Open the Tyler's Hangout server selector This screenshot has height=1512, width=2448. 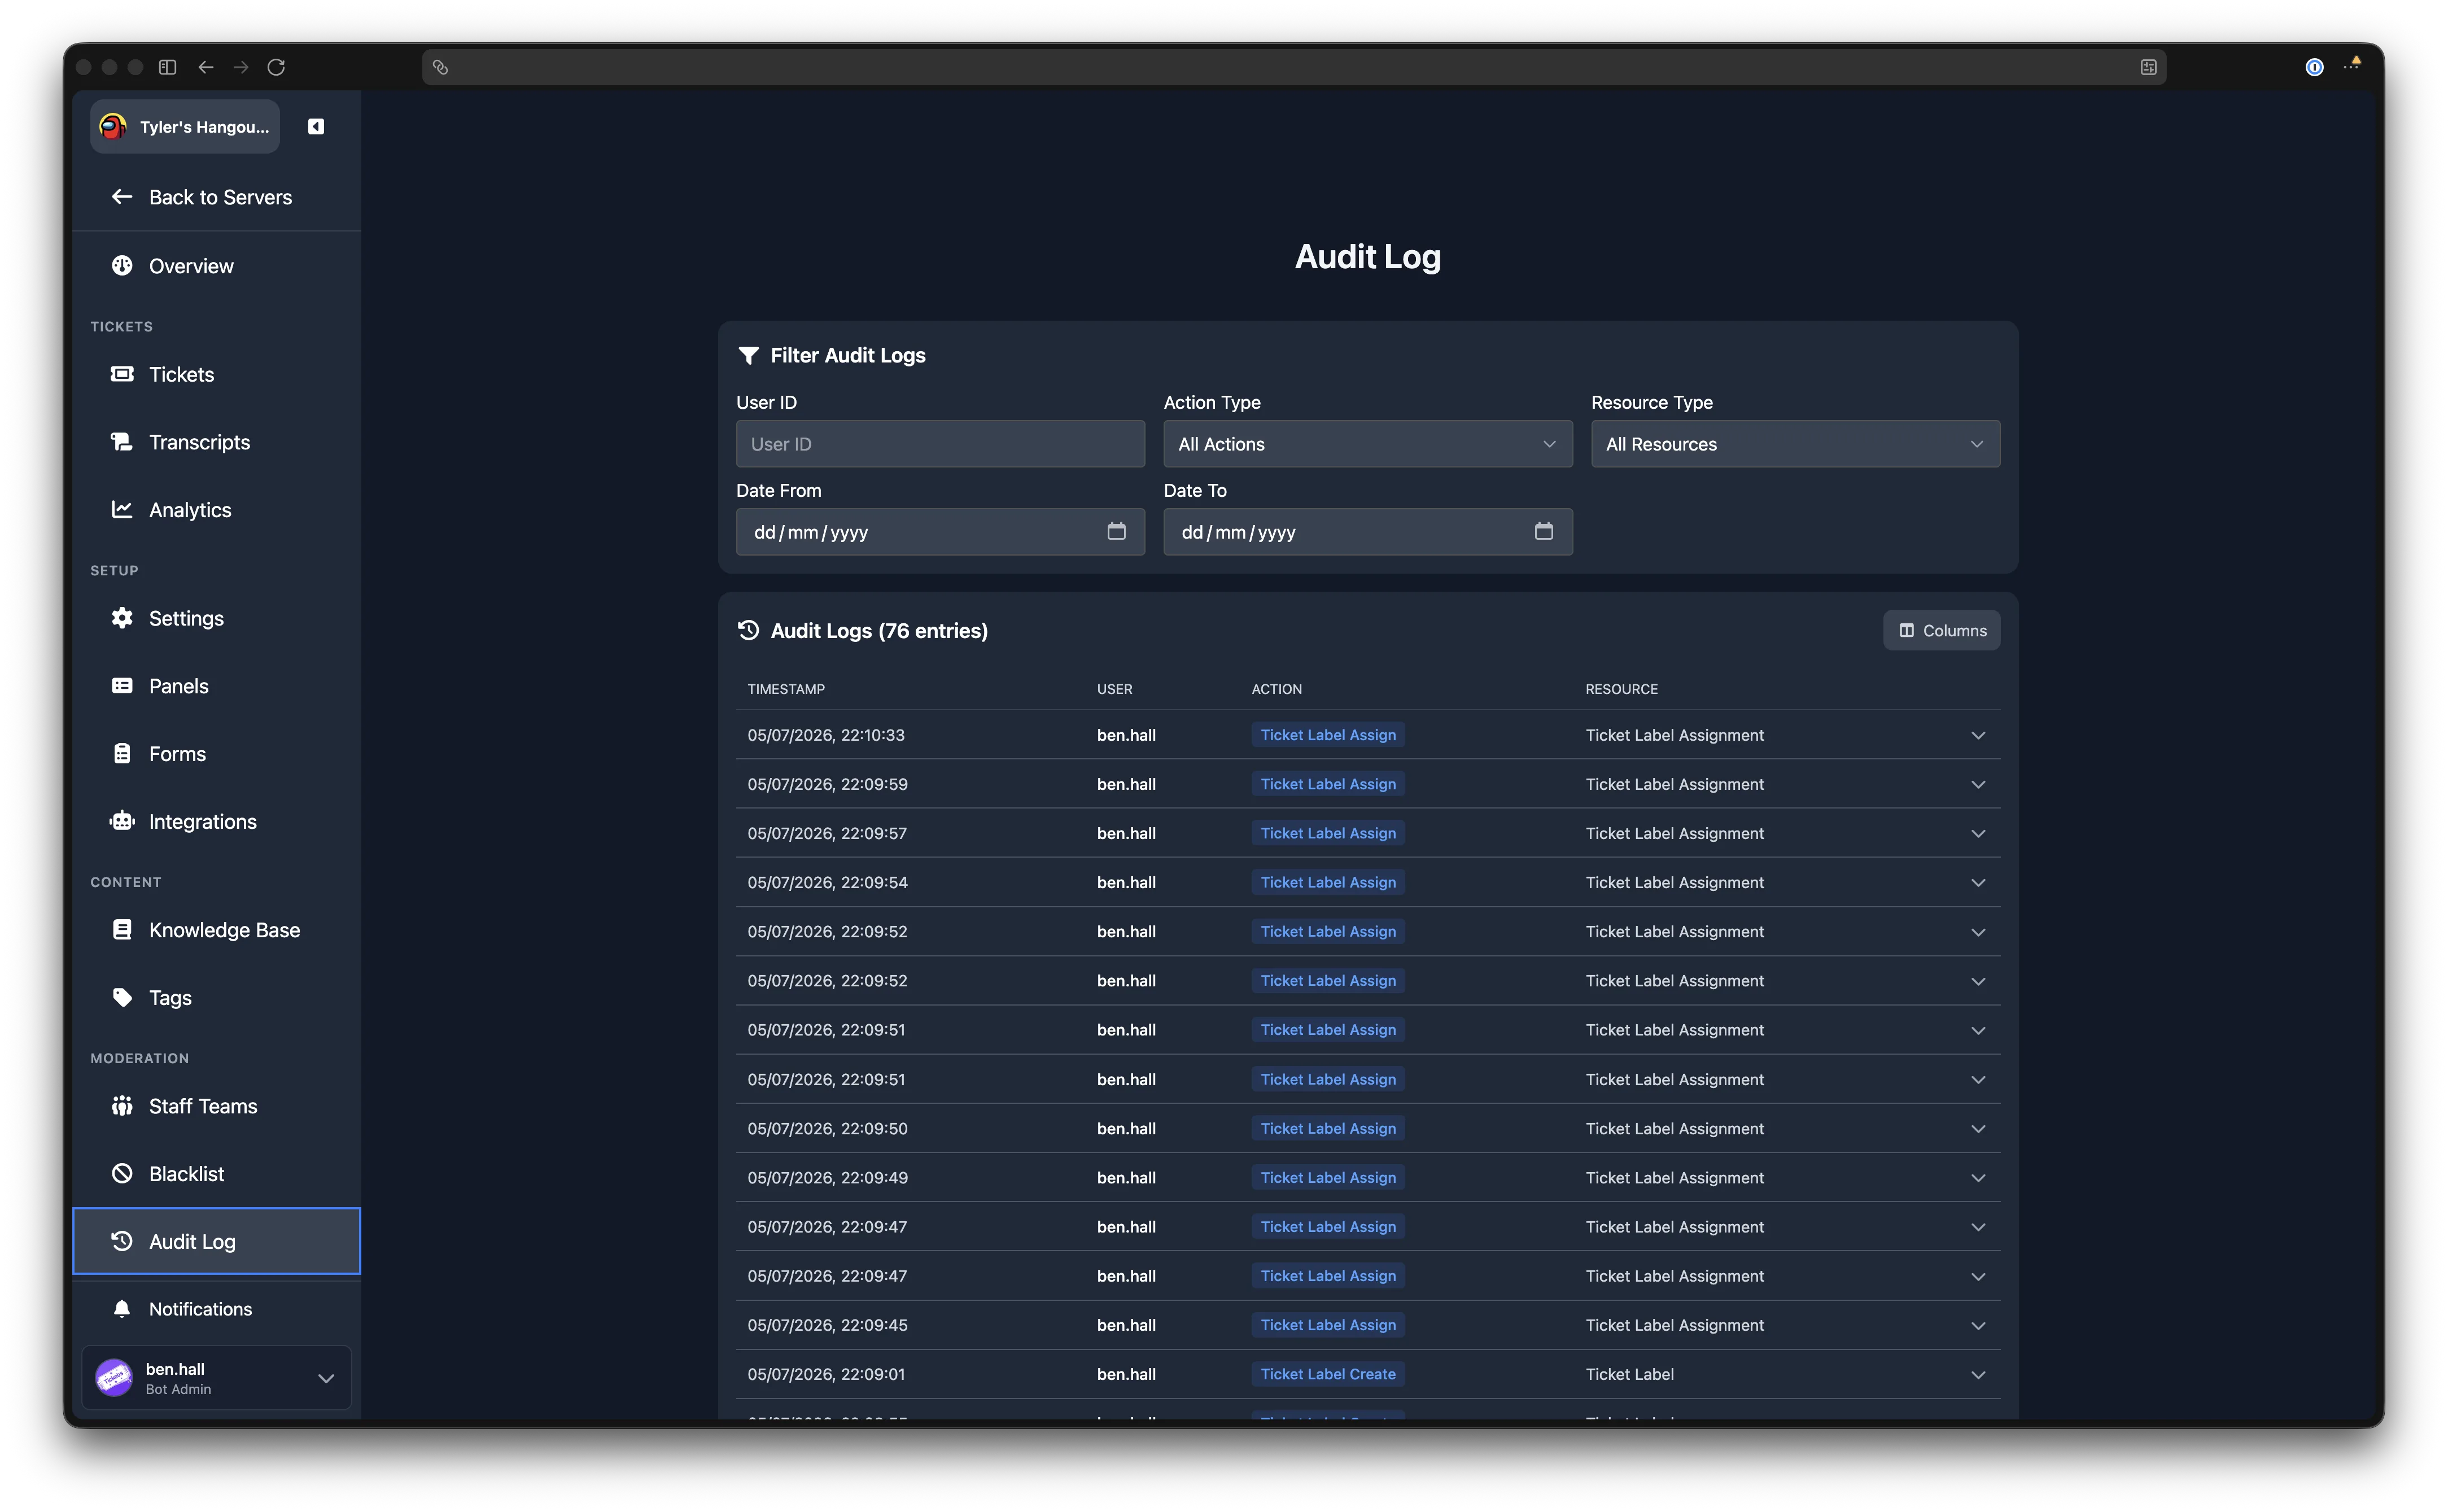pyautogui.click(x=185, y=127)
